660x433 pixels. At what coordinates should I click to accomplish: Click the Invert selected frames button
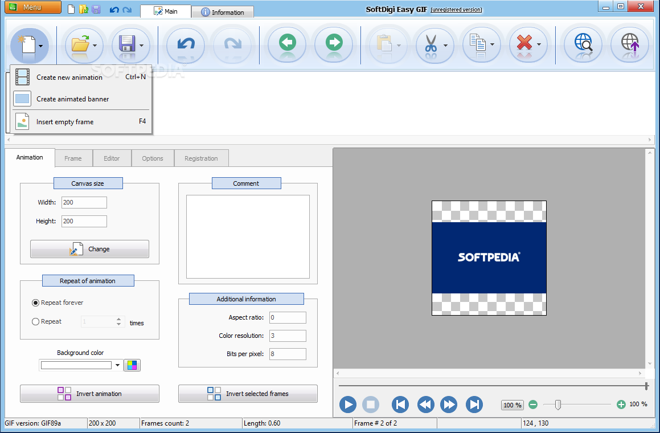(x=248, y=394)
